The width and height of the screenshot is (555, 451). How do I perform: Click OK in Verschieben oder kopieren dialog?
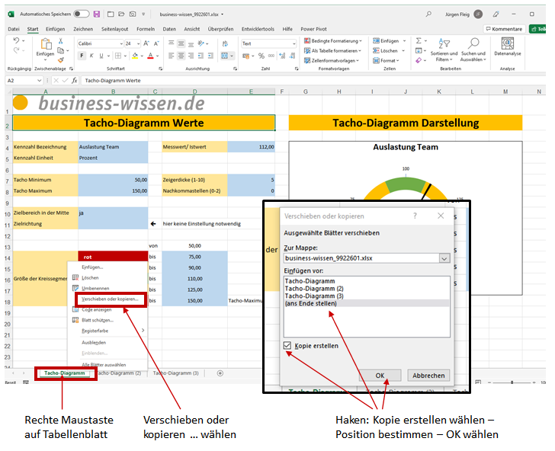tap(380, 376)
